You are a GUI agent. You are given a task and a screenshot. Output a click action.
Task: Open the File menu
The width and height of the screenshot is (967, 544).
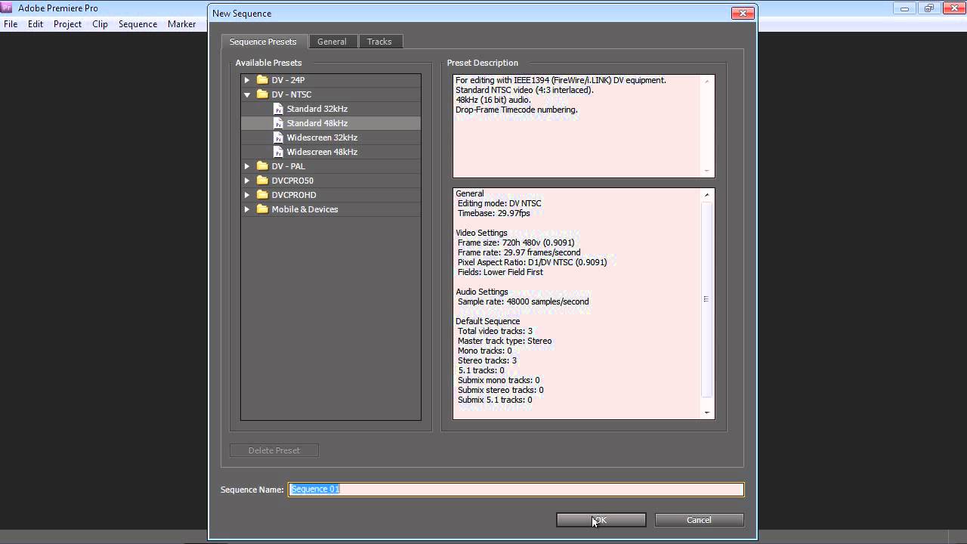(x=11, y=24)
